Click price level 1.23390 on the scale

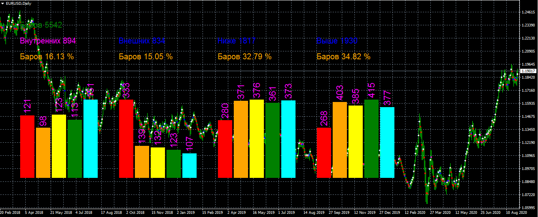[529, 25]
